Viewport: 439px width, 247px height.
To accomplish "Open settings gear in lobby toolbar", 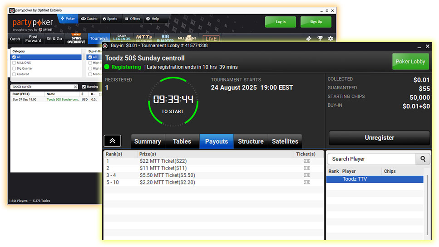I will pyautogui.click(x=330, y=39).
